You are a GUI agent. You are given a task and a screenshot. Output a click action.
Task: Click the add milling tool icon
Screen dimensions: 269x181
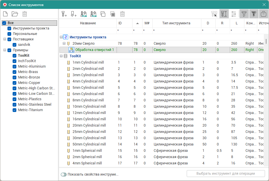click(x=64, y=14)
